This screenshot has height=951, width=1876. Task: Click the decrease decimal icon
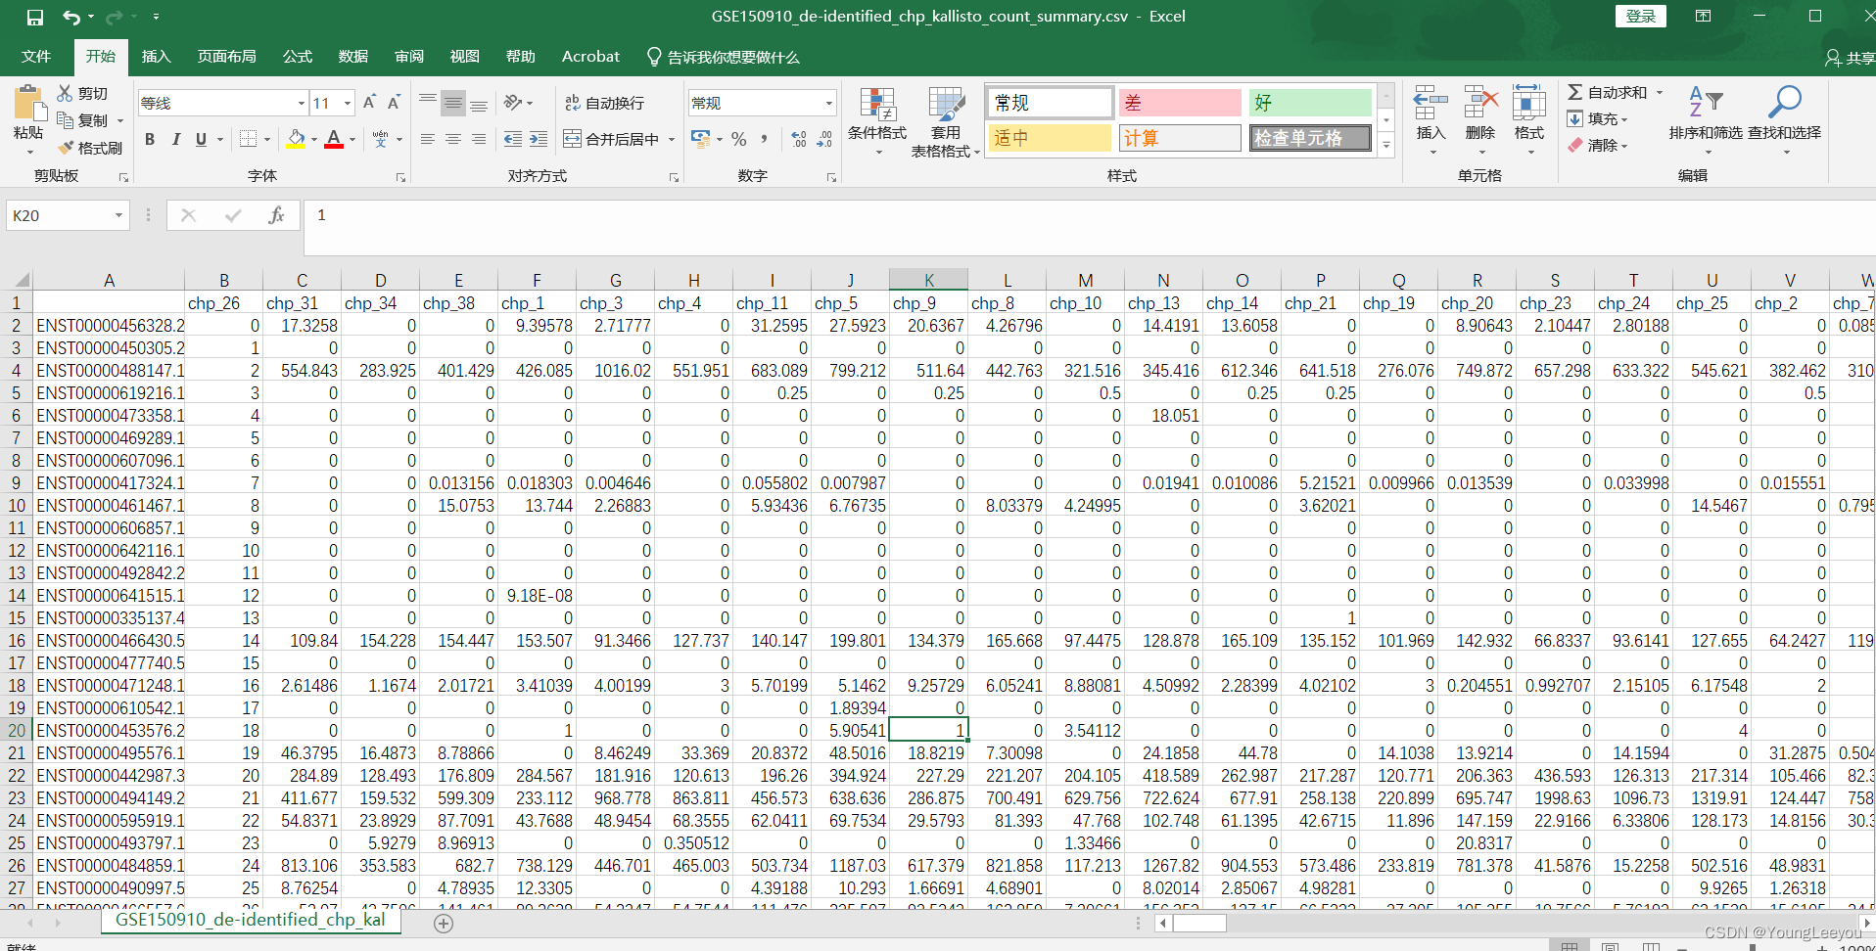824,139
